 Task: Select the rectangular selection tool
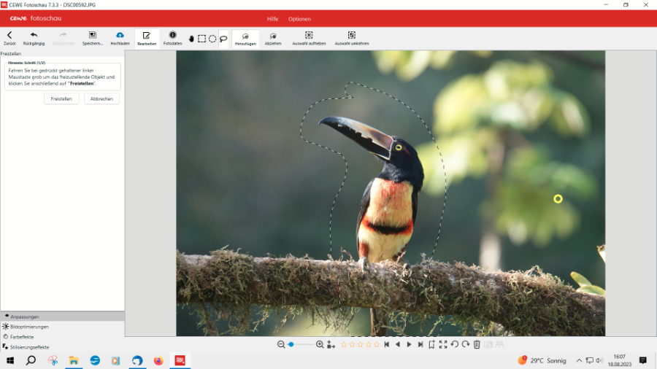[x=201, y=39]
